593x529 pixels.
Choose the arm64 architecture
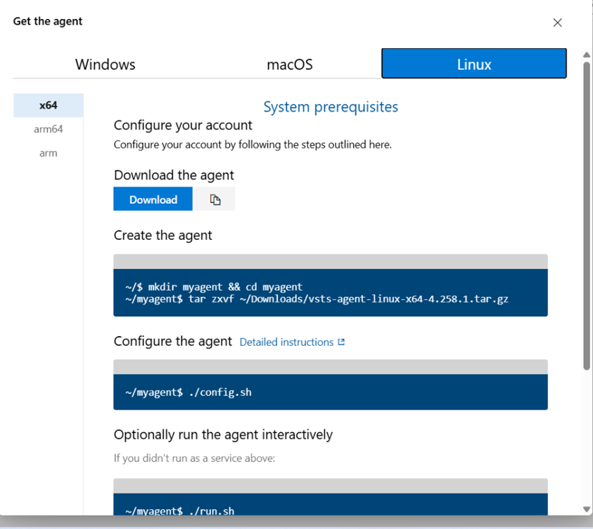point(49,130)
